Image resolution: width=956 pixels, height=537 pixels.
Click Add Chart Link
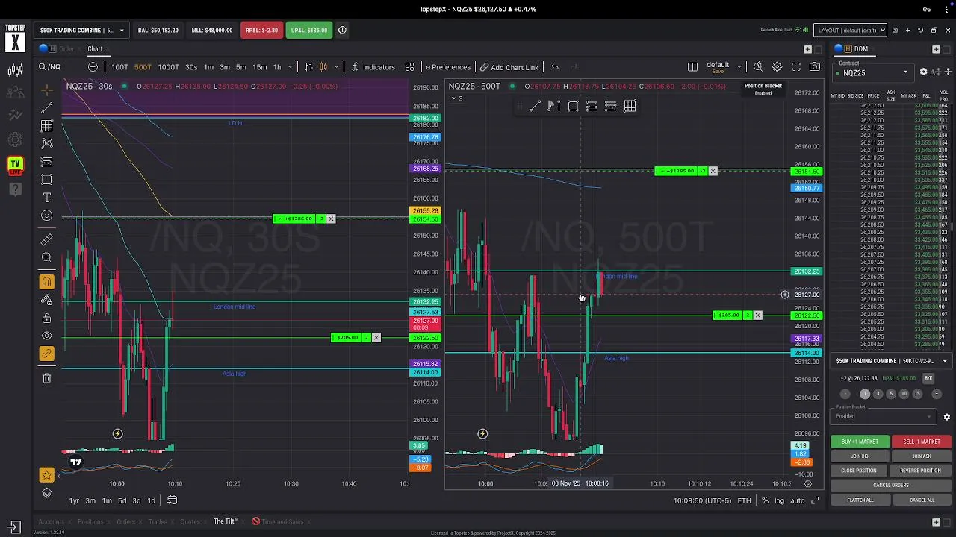click(x=509, y=67)
